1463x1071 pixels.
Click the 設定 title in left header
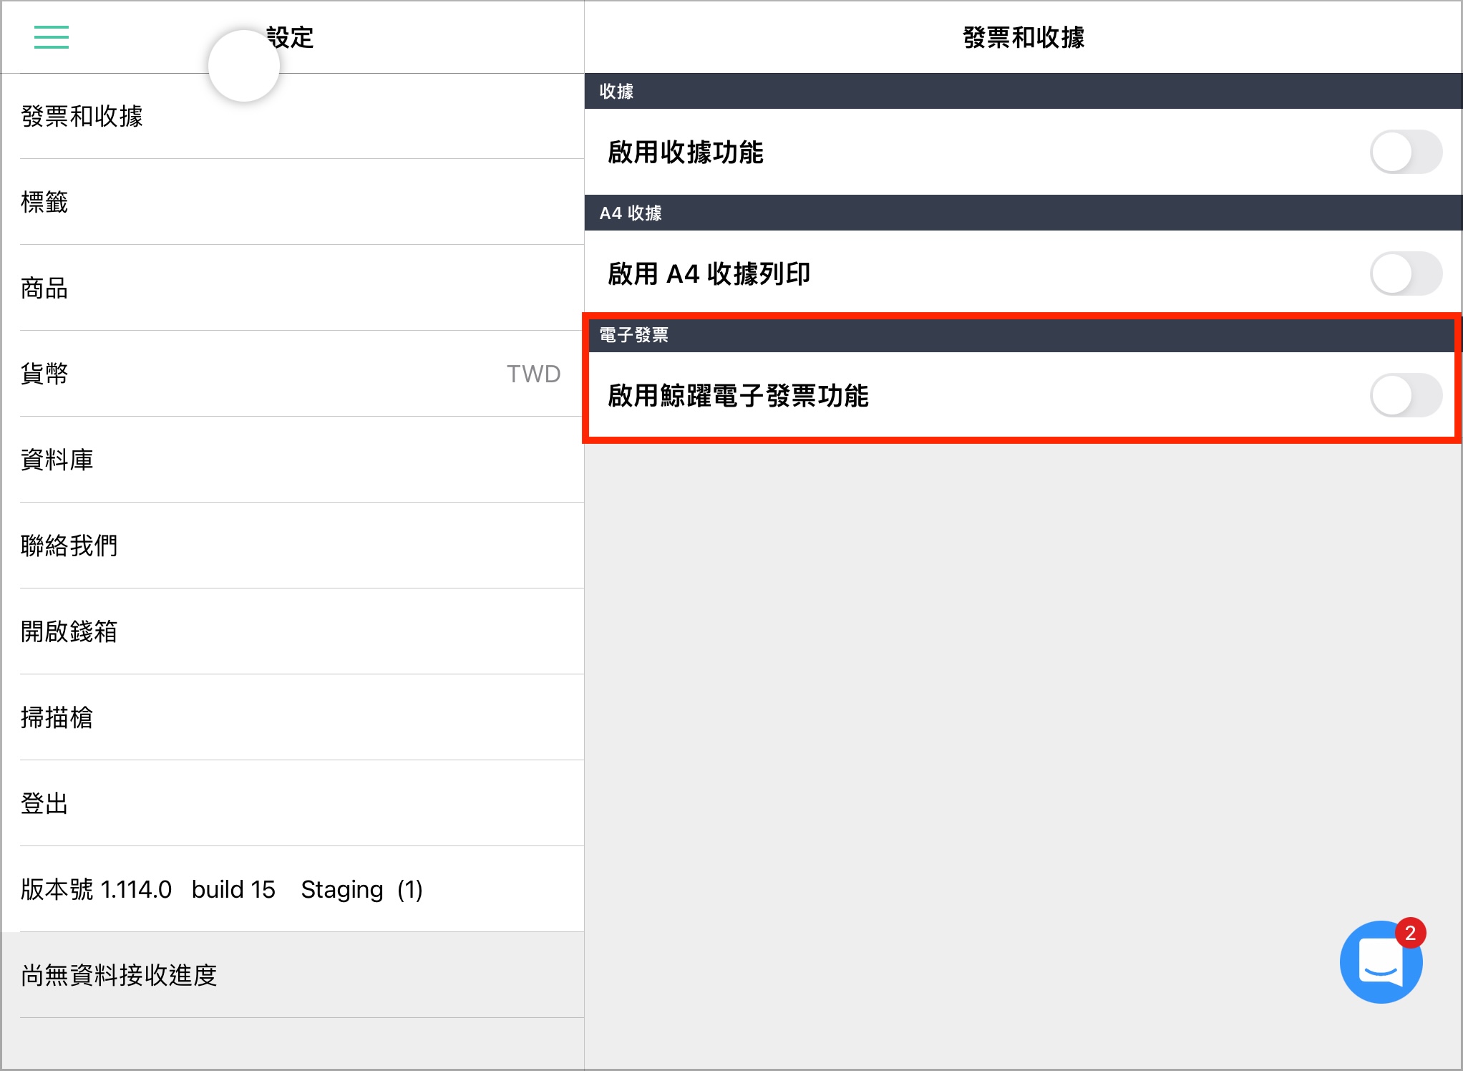290,37
